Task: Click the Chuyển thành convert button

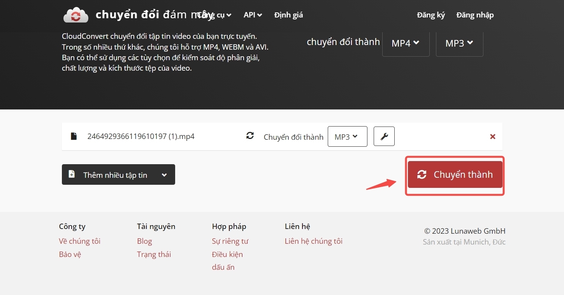Action: point(455,175)
